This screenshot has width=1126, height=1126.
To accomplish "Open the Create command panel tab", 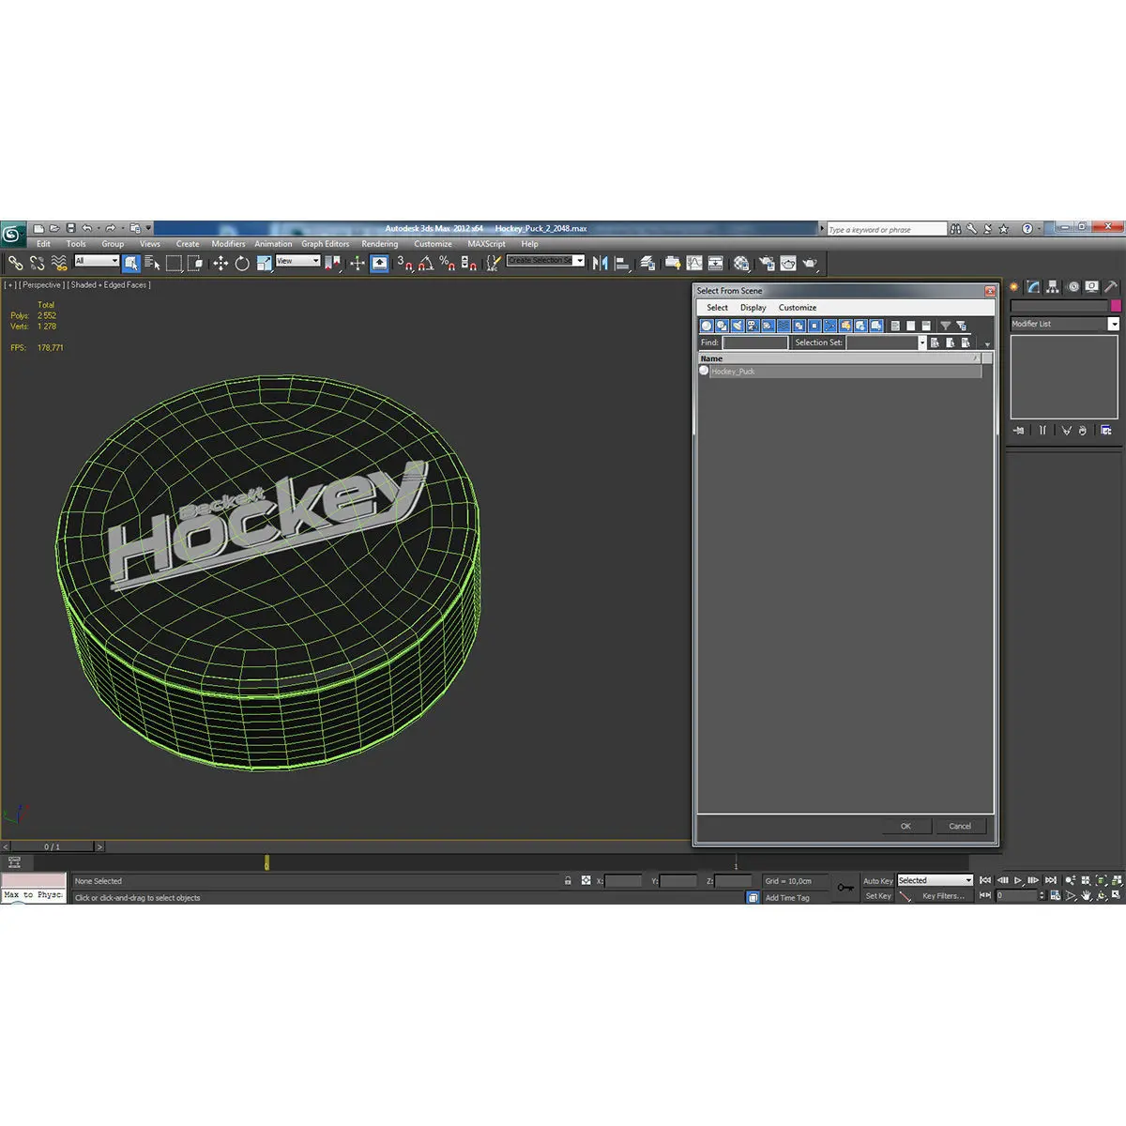I will pyautogui.click(x=1013, y=286).
